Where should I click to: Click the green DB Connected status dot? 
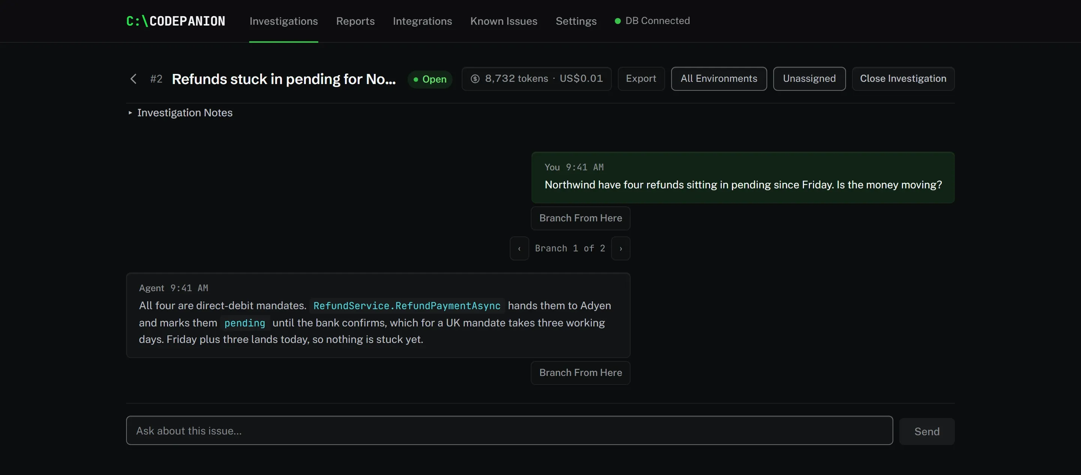point(617,21)
